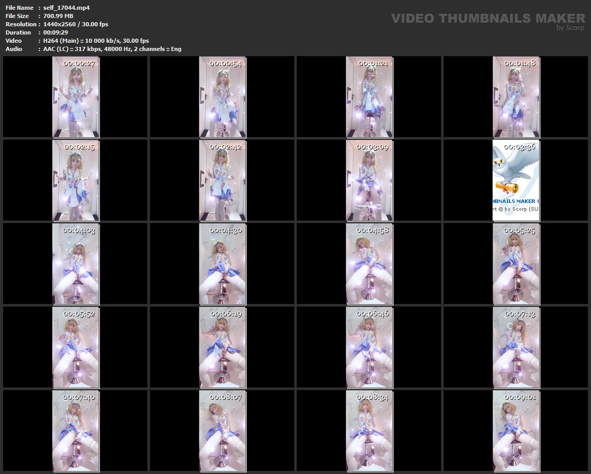This screenshot has height=474, width=591.
Task: Click the "by Scorp" credit text
Action: click(x=570, y=28)
